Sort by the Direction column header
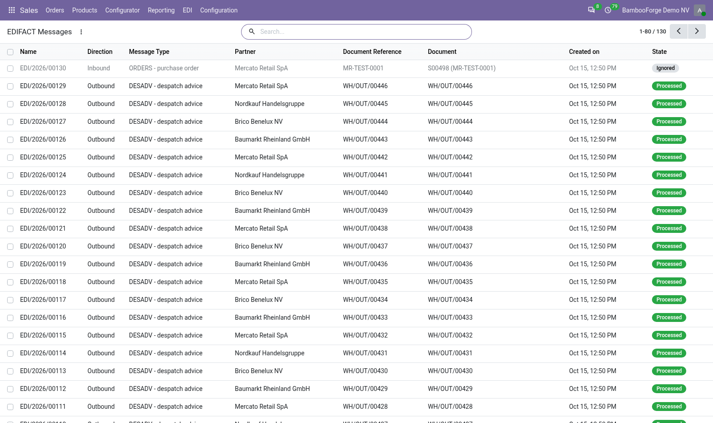The width and height of the screenshot is (713, 423). 100,52
